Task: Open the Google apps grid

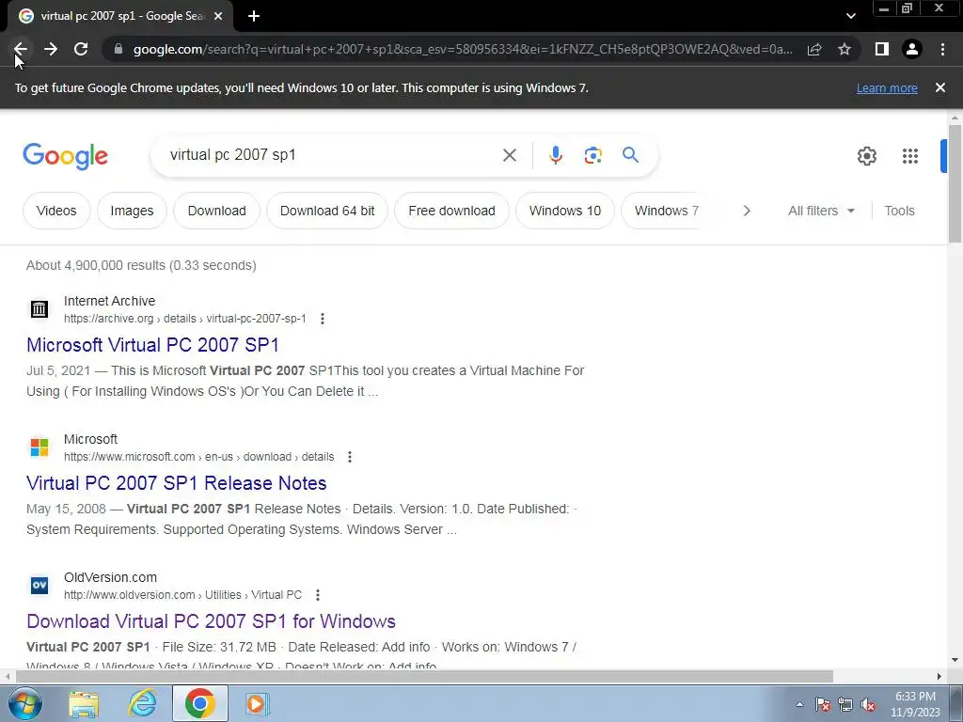Action: [x=910, y=156]
